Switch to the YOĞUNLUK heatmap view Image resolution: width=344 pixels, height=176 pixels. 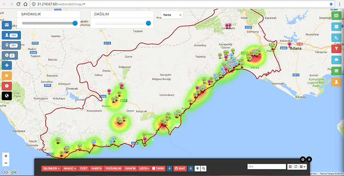coord(113,168)
